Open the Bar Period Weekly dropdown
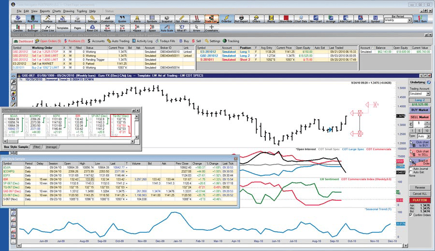The height and width of the screenshot is (251, 435). (409, 20)
